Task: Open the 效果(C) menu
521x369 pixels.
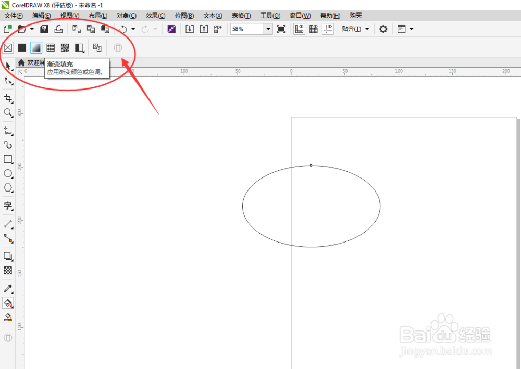Action: pyautogui.click(x=155, y=16)
